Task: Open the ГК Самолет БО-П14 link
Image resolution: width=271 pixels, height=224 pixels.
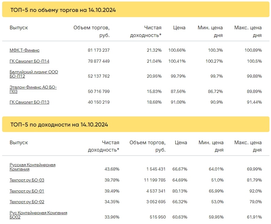Action: click(29, 61)
